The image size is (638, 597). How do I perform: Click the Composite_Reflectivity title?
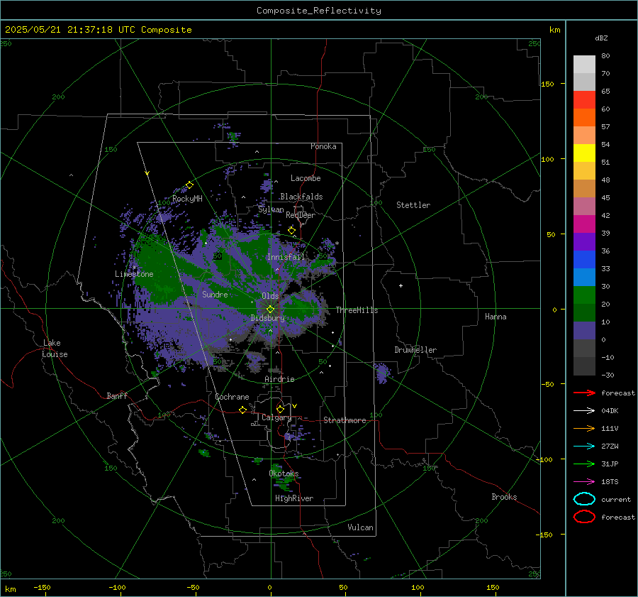(318, 11)
